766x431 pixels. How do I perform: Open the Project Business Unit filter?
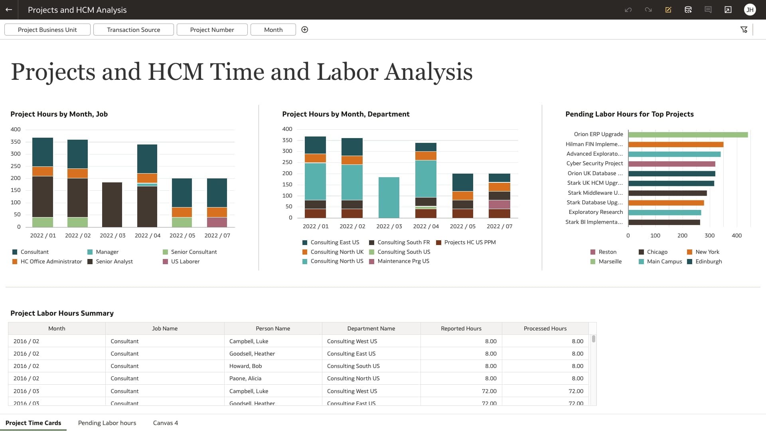pos(47,29)
